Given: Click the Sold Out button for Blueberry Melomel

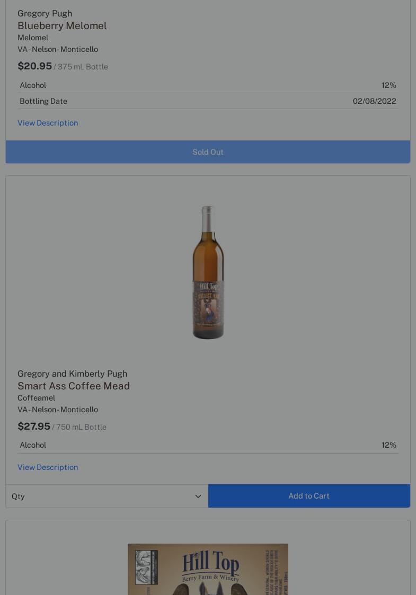Looking at the screenshot, I should coord(208,152).
